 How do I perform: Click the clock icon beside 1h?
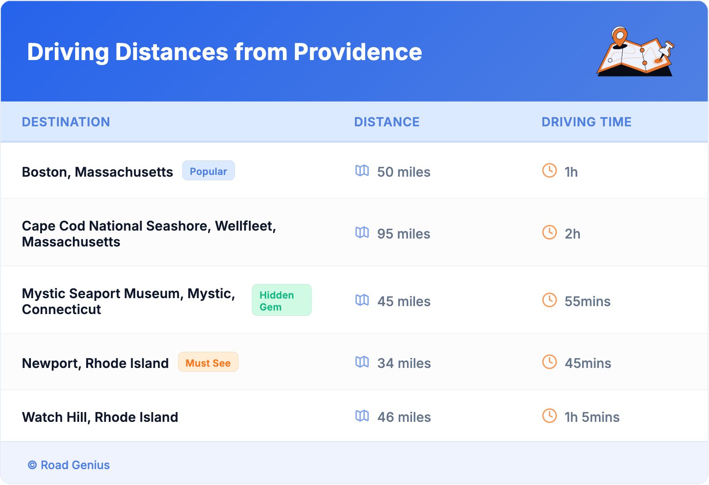pyautogui.click(x=549, y=171)
